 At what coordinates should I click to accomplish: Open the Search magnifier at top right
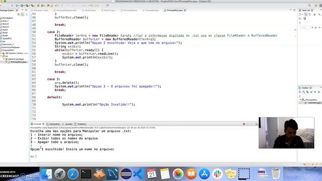pyautogui.click(x=309, y=6)
